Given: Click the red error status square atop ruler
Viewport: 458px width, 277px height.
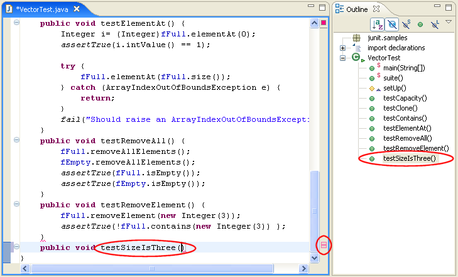Looking at the screenshot, I should point(324,23).
